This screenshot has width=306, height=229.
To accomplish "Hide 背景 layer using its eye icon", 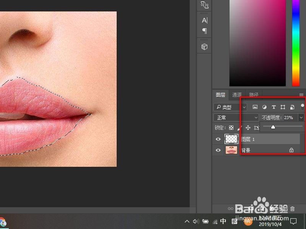I will click(218, 150).
